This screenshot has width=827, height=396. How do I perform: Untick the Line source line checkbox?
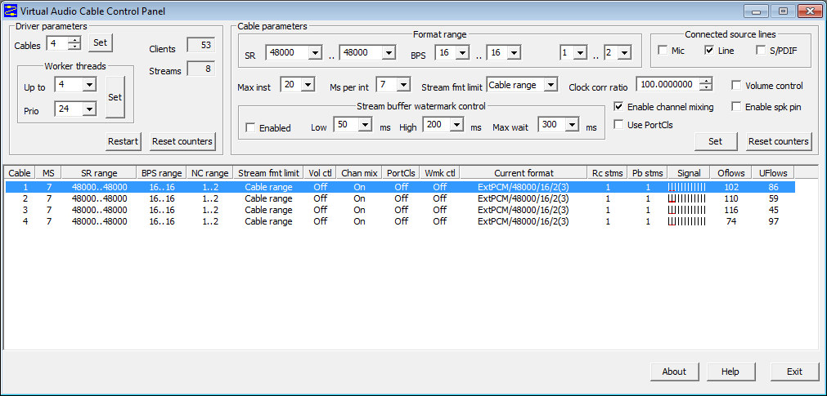click(x=709, y=51)
